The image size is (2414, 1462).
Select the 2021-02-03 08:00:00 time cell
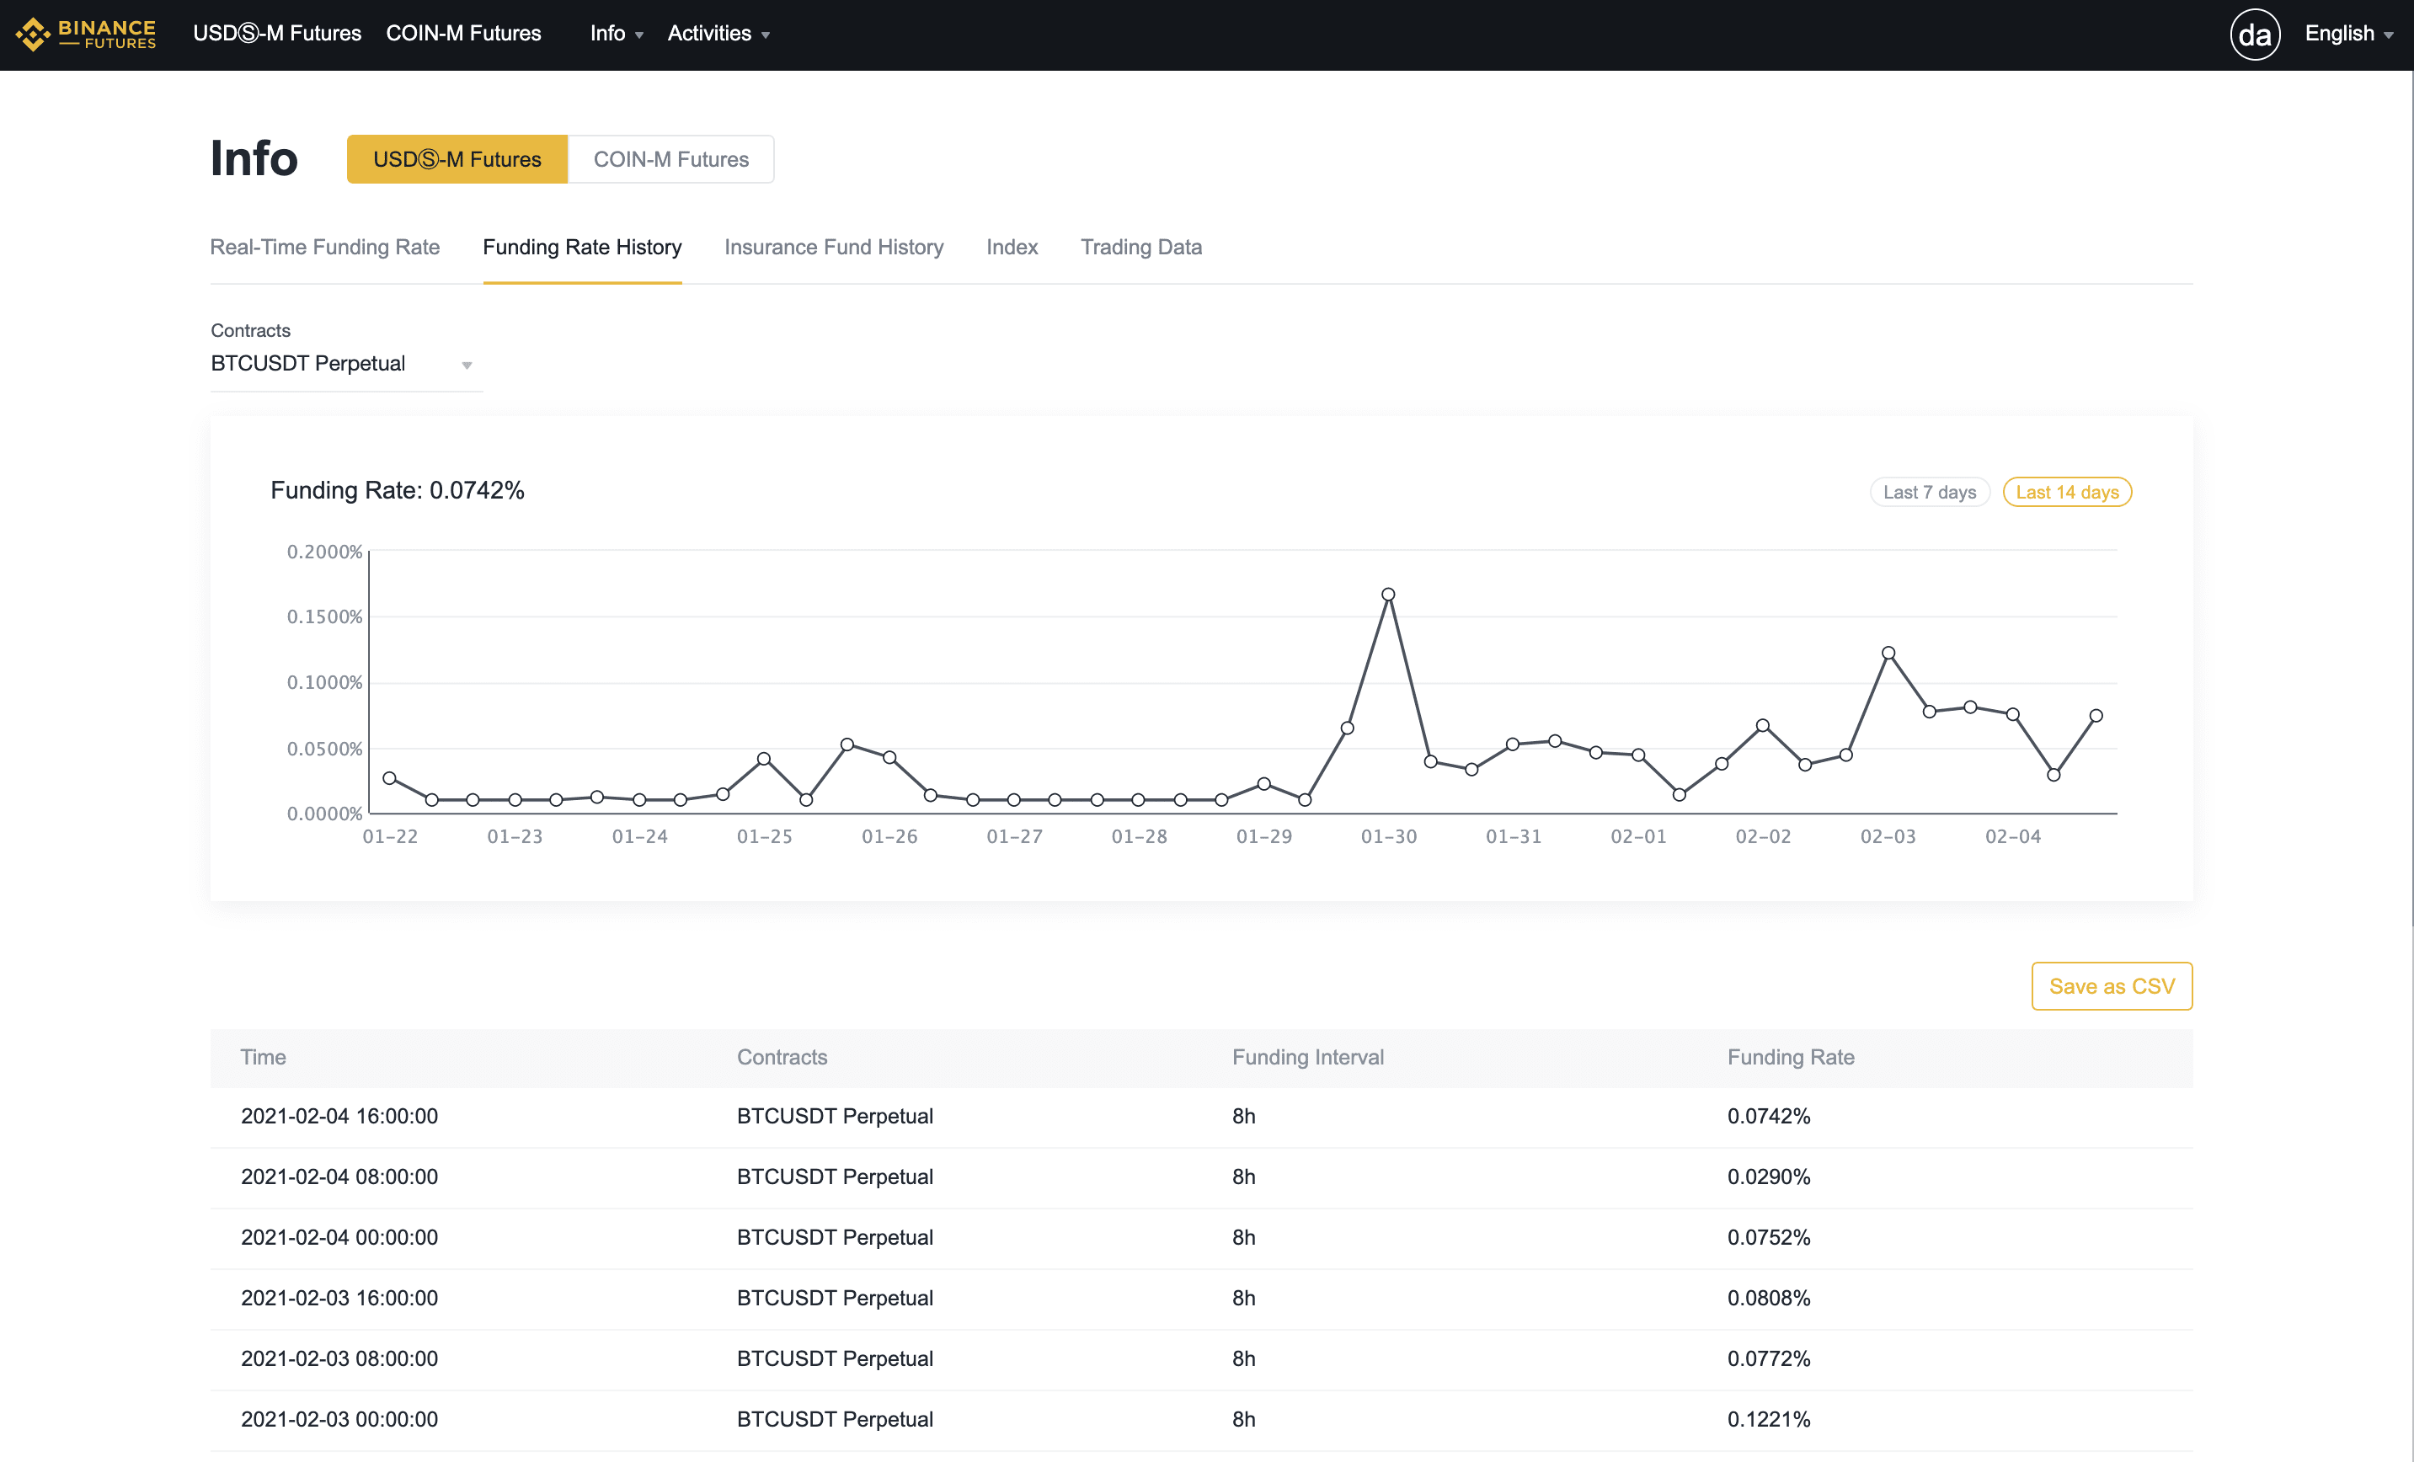coord(339,1359)
